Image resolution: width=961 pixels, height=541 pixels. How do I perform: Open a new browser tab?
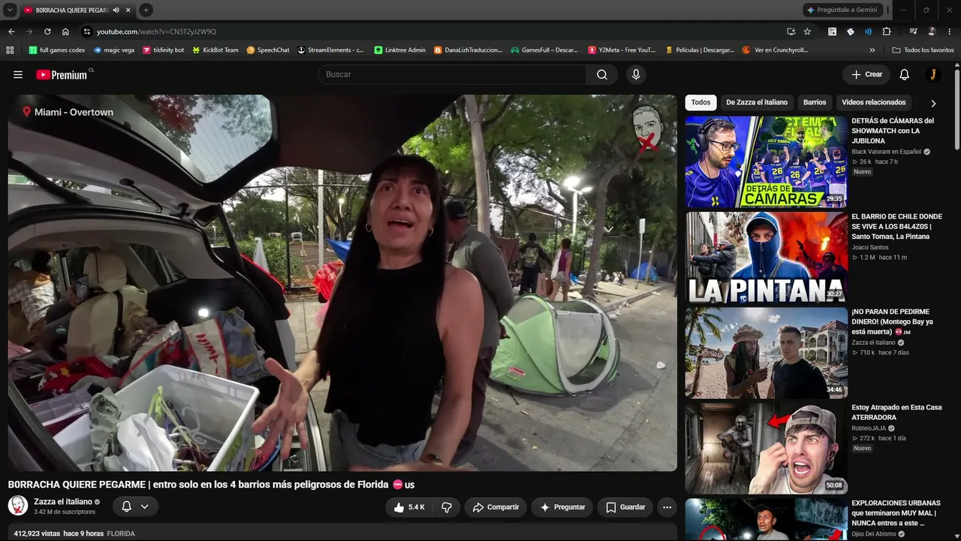pyautogui.click(x=146, y=10)
